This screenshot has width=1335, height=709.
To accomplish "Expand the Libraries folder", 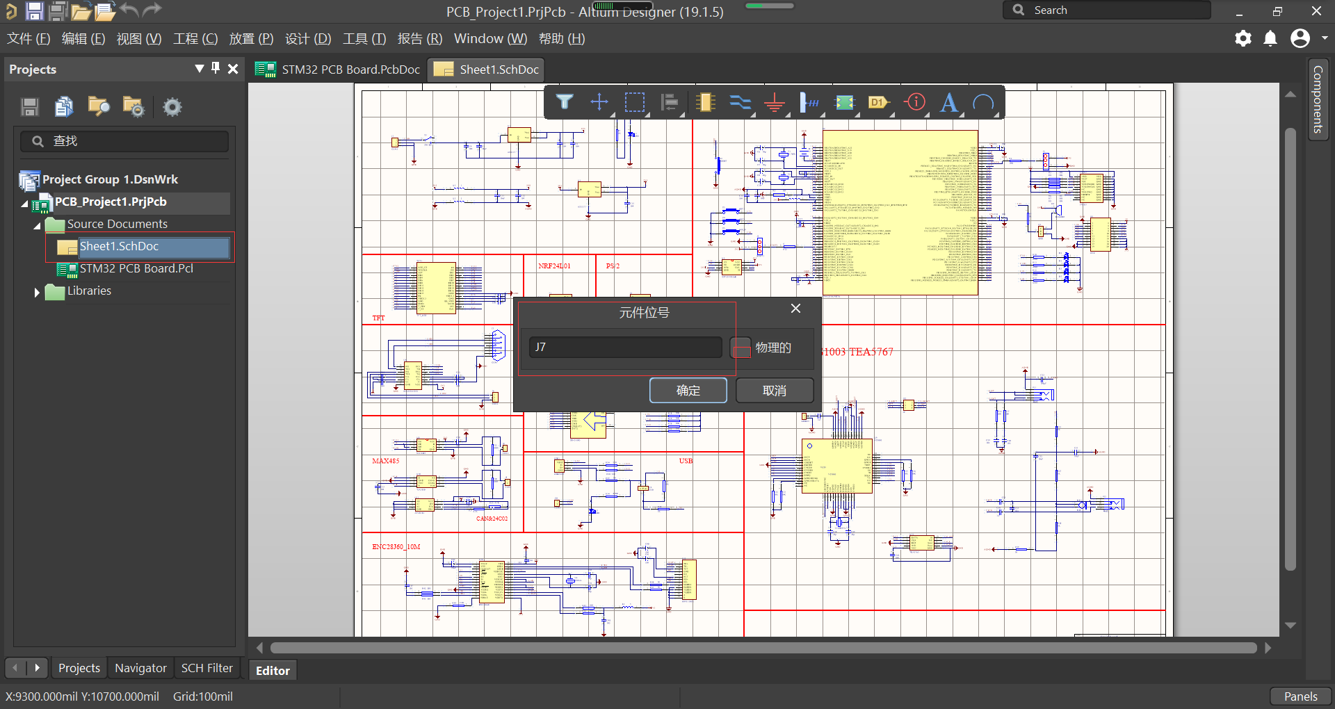I will (37, 293).
